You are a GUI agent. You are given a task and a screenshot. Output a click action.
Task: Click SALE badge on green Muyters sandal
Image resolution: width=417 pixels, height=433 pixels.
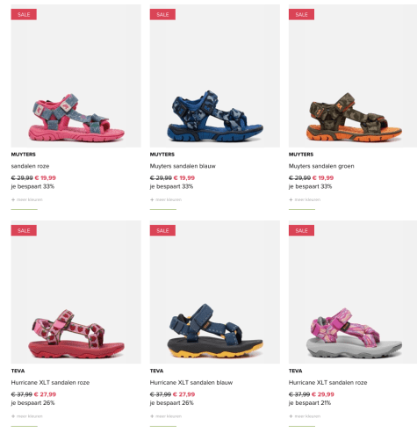click(301, 14)
